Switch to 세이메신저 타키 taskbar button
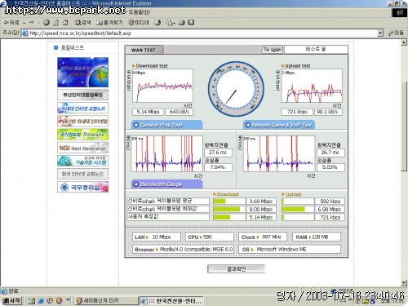The width and height of the screenshot is (408, 306). (x=106, y=300)
